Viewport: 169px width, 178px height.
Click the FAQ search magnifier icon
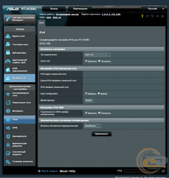click(163, 171)
